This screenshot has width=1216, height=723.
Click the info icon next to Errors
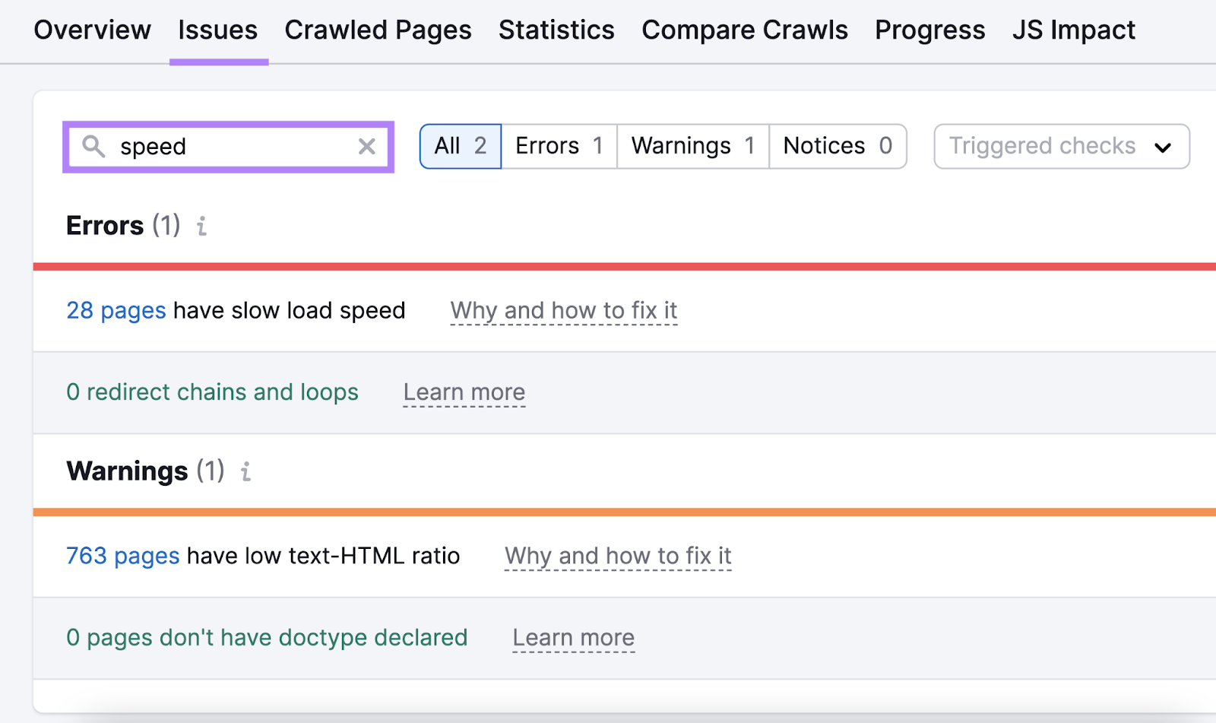201,226
